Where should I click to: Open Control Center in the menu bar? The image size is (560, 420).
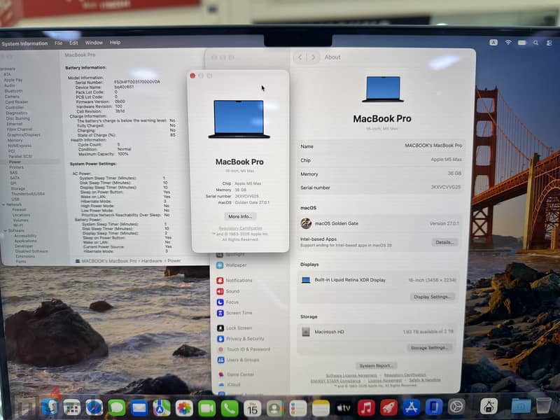(549, 43)
